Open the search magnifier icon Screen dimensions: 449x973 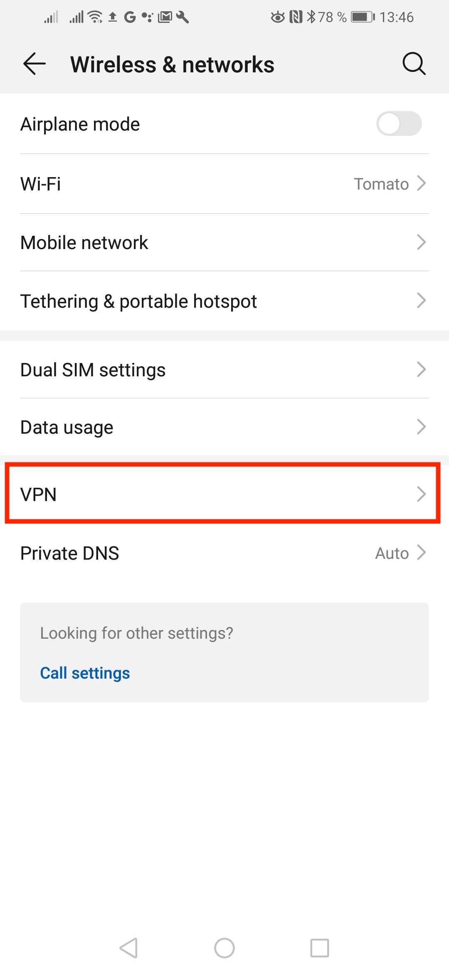coord(414,64)
